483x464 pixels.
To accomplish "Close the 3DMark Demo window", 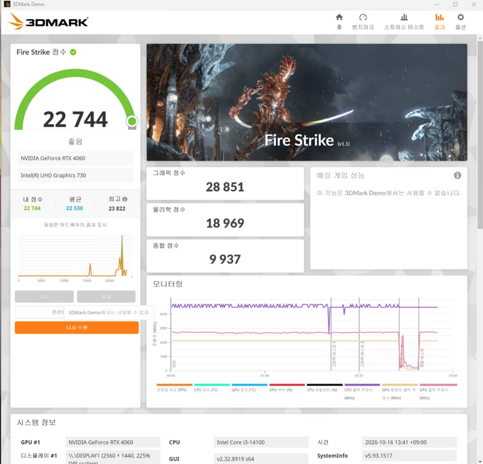I will [x=474, y=4].
